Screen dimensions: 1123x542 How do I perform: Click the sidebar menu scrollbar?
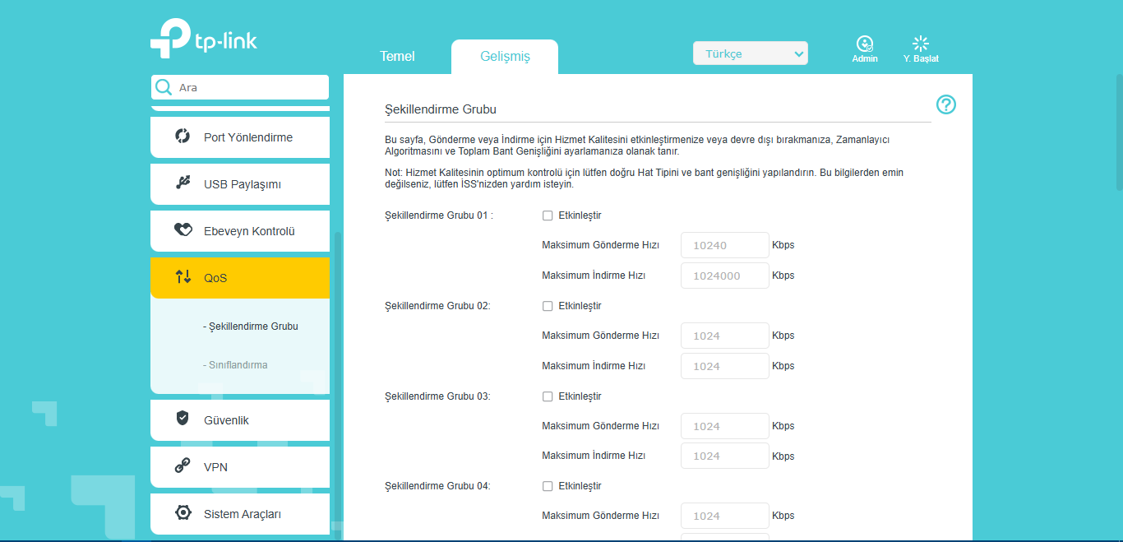336,387
